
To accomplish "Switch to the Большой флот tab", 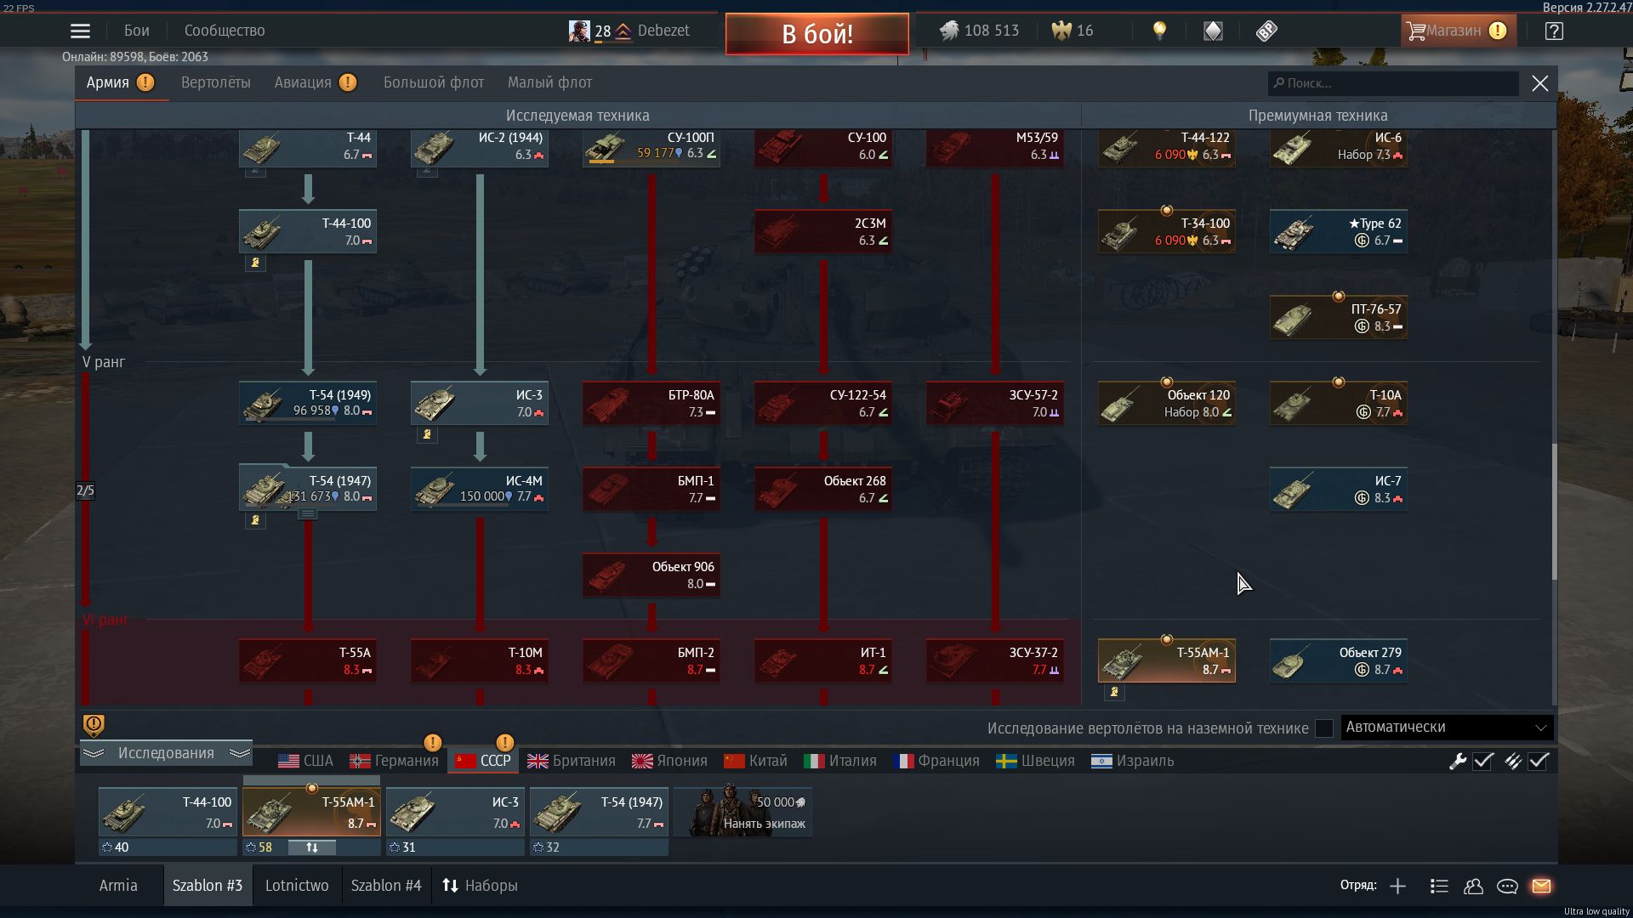I will coord(434,82).
